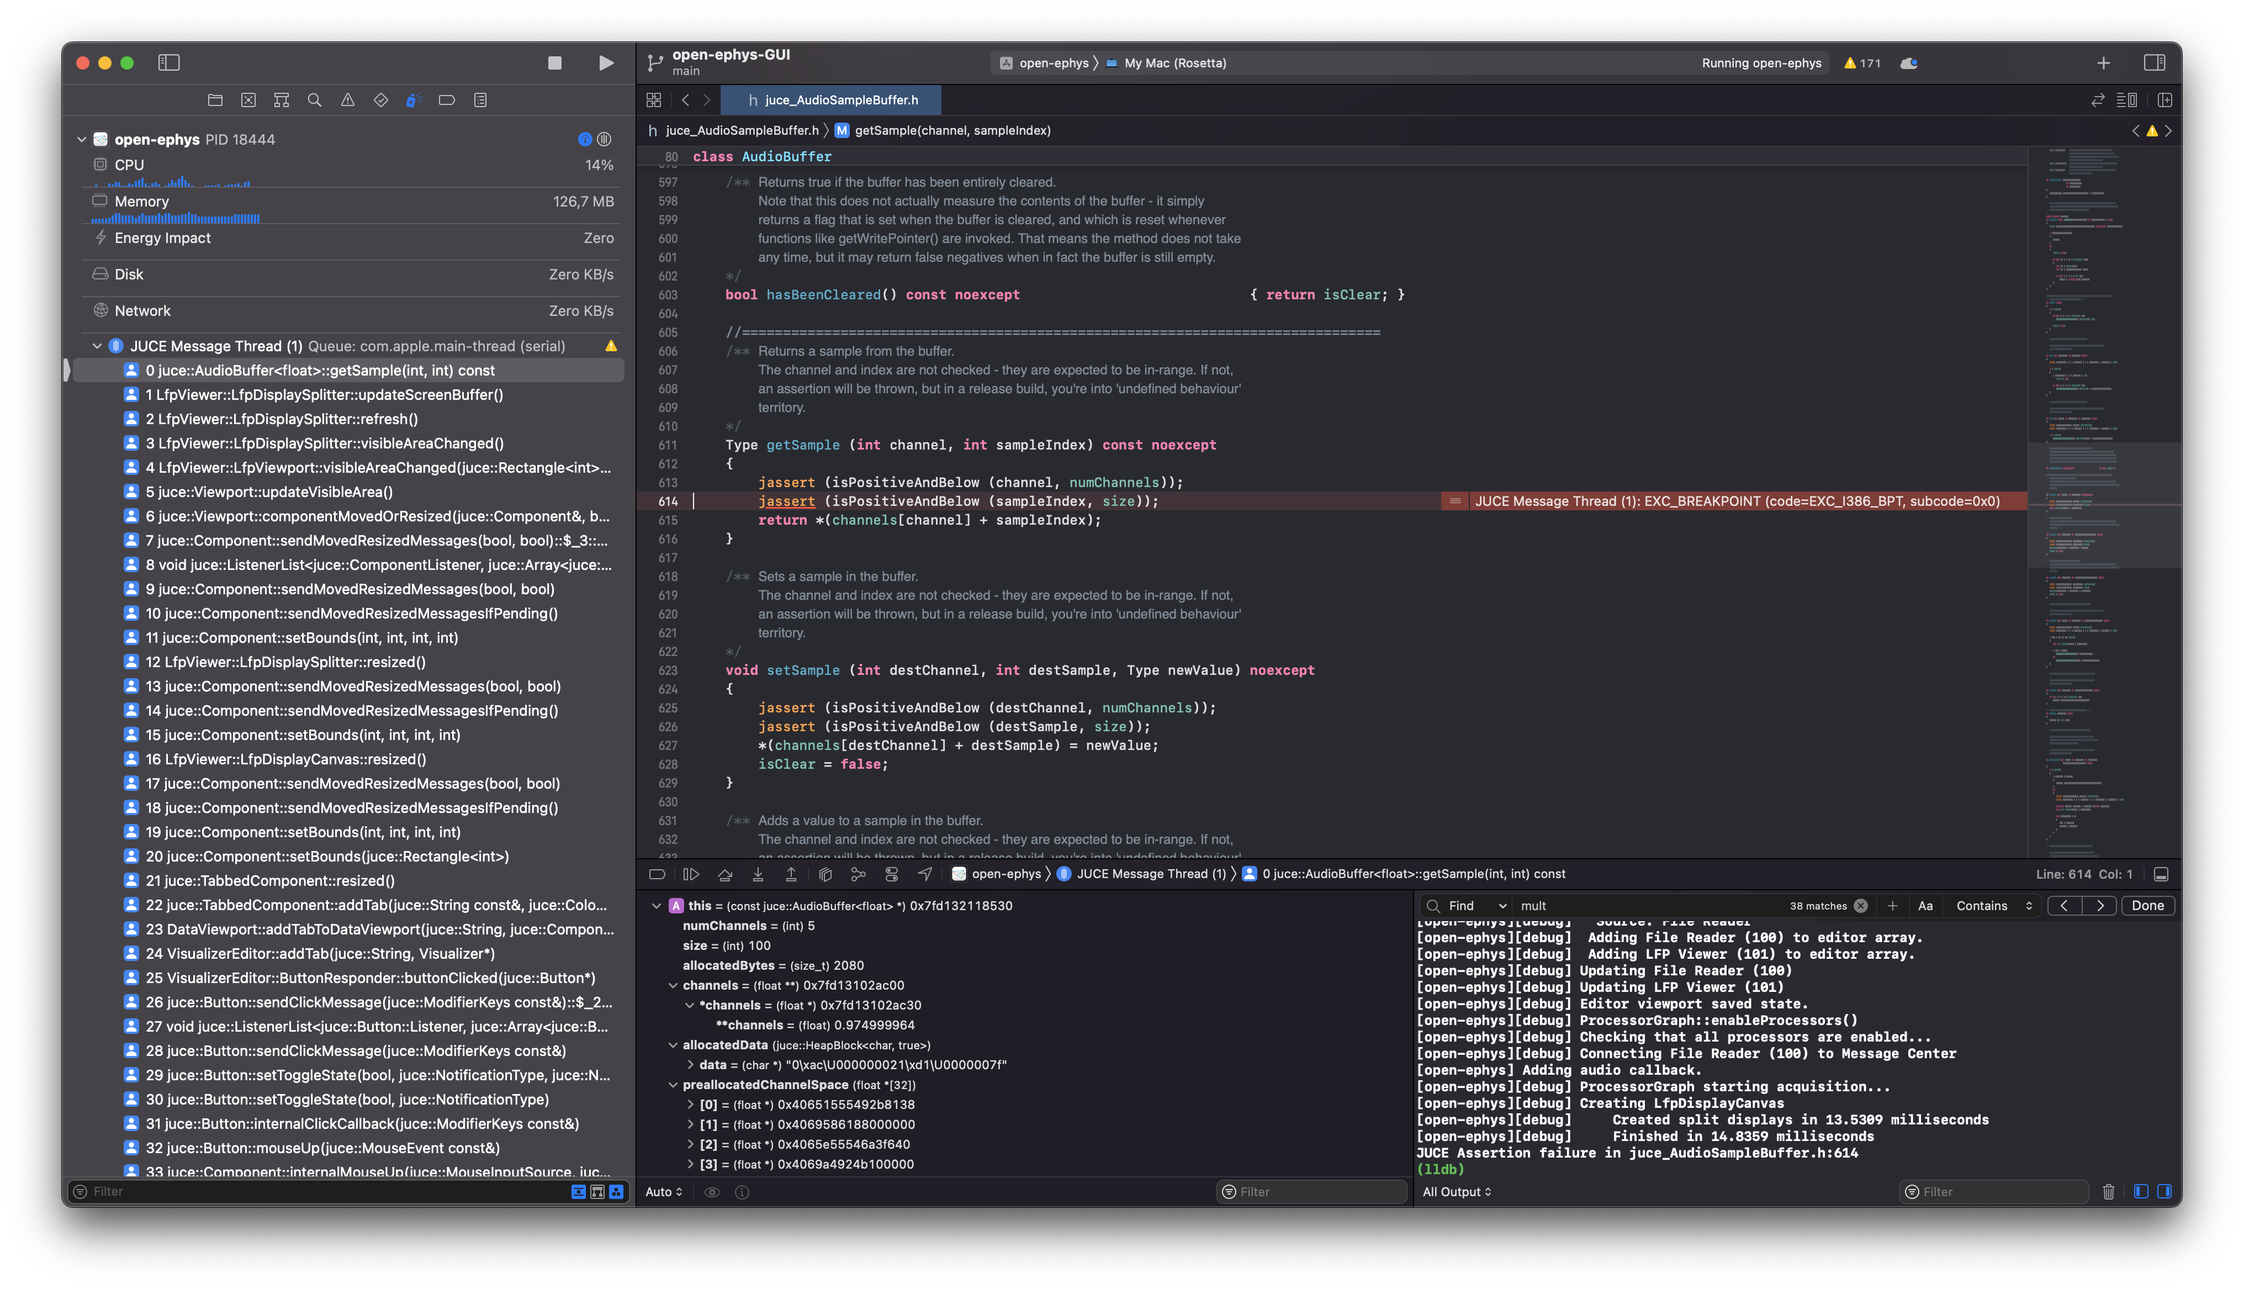This screenshot has height=1289, width=2244.
Task: Select frame 1 LfpDisplaySplitter::updateScreenBuffer()
Action: point(348,395)
